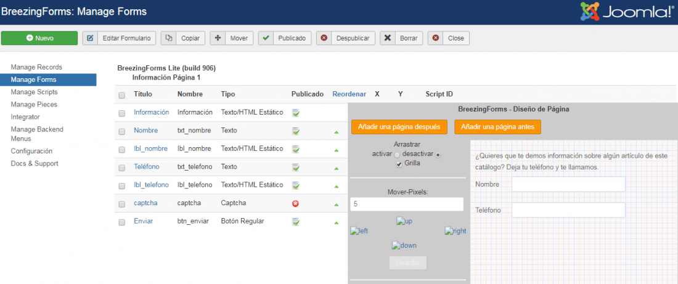Click the Teléfono preview text field
Screen dimensions: 678x284
click(x=569, y=210)
